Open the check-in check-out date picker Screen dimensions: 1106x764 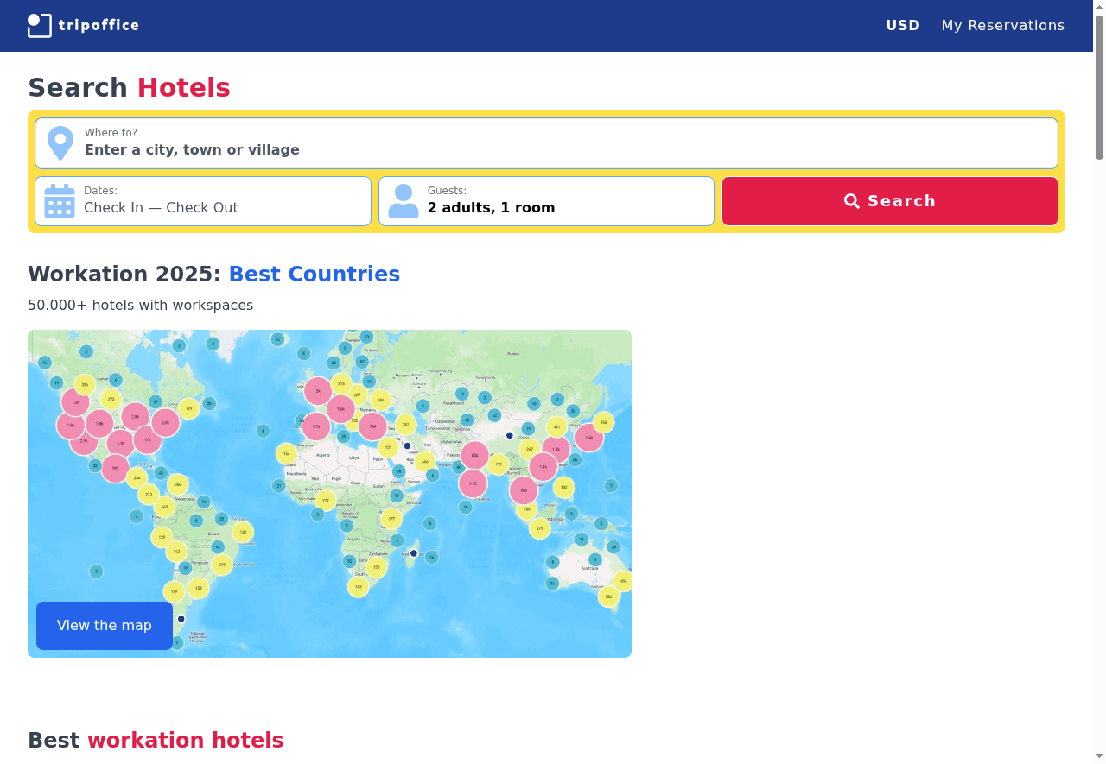click(x=203, y=201)
